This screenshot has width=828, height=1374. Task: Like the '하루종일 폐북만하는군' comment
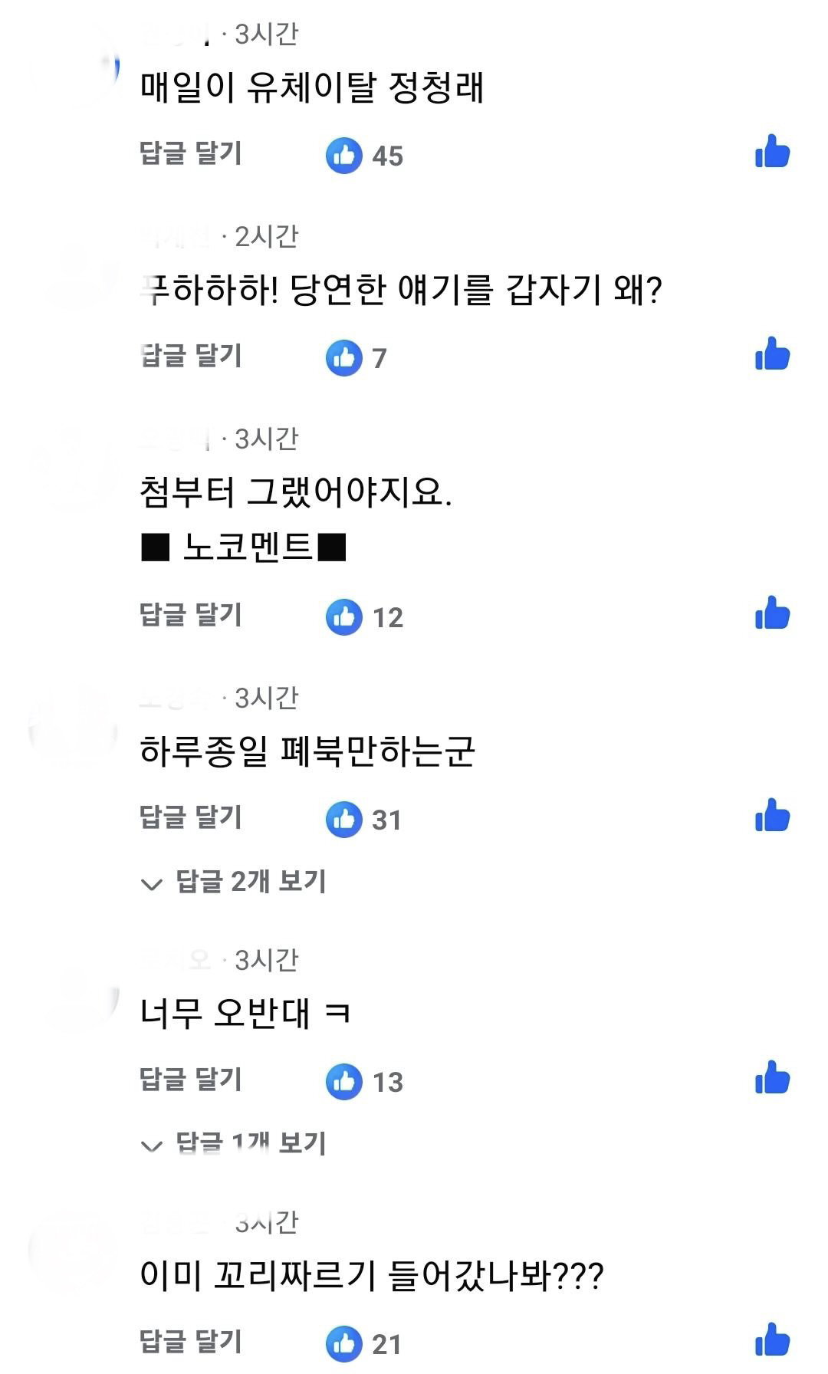pyautogui.click(x=772, y=816)
